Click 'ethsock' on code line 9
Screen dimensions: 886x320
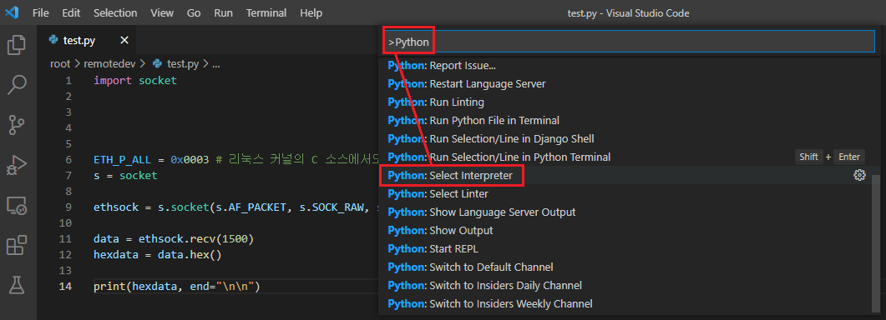116,207
